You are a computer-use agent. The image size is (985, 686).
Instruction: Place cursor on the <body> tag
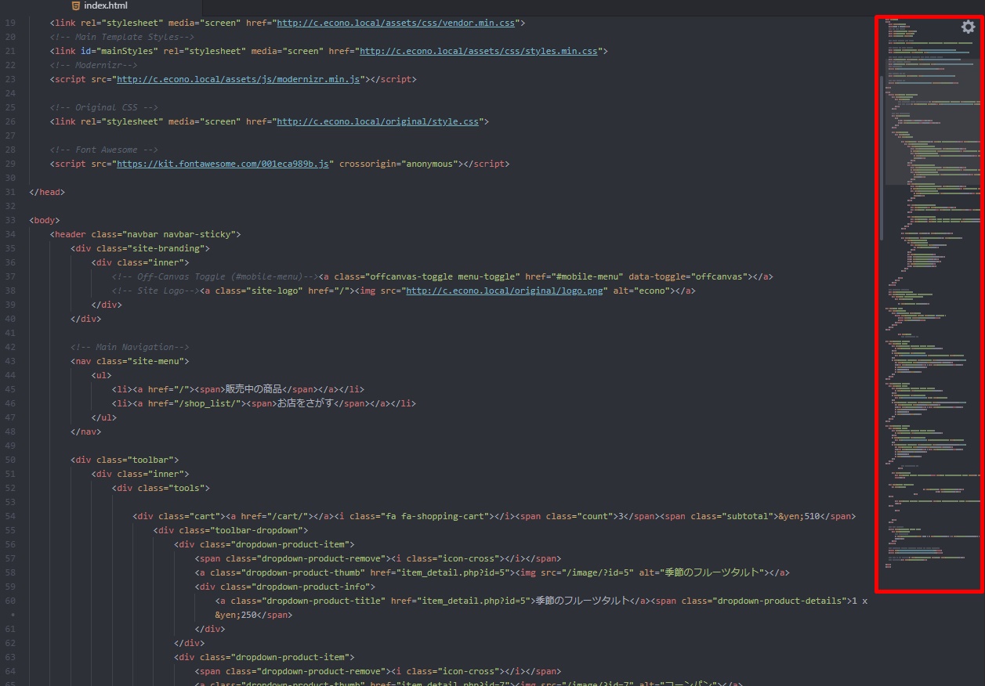[x=45, y=220]
